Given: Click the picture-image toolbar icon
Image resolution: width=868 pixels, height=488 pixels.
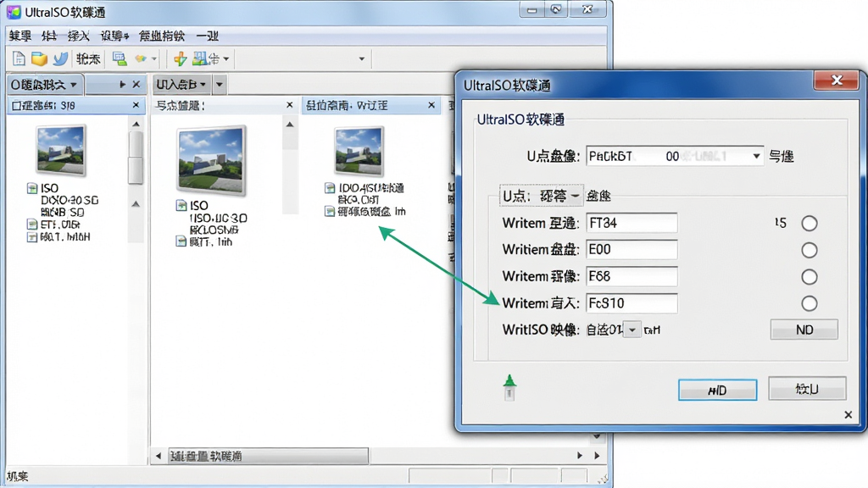Looking at the screenshot, I should click(200, 58).
